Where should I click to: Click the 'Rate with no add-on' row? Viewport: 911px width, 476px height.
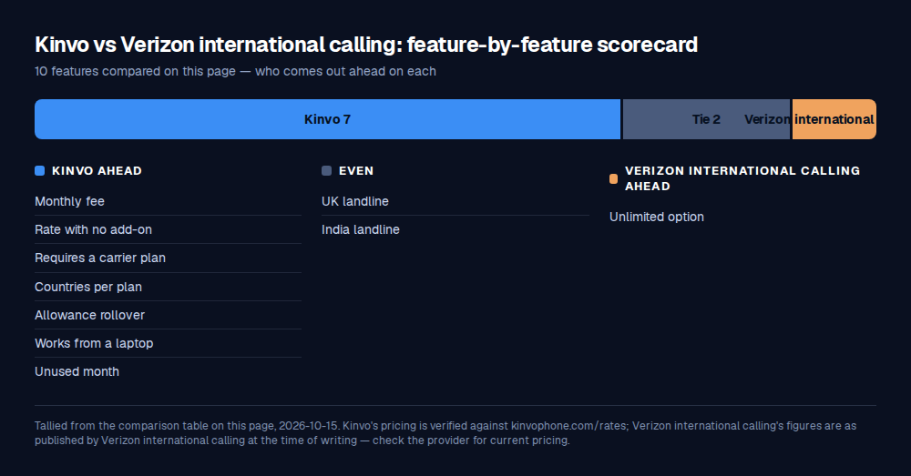(x=168, y=230)
